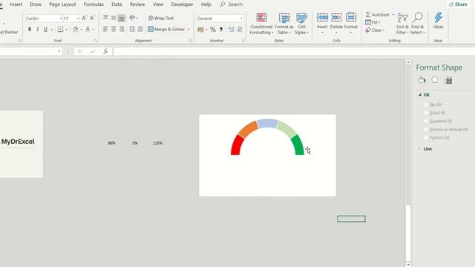Image resolution: width=475 pixels, height=267 pixels.
Task: Open the AutoSum dropdown arrow
Action: point(393,15)
